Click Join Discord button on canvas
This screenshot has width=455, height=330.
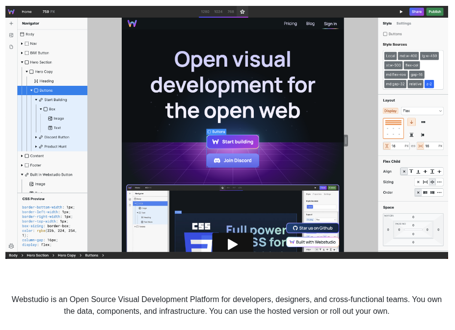point(233,161)
